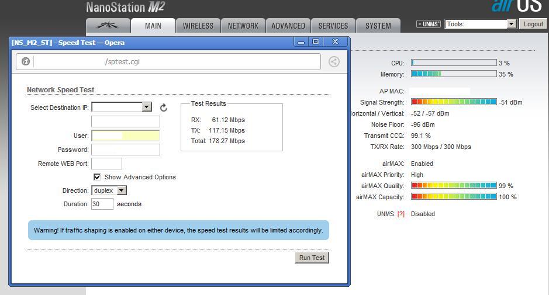Click the -52 / -57 dBm value
The height and width of the screenshot is (295, 549).
430,113
